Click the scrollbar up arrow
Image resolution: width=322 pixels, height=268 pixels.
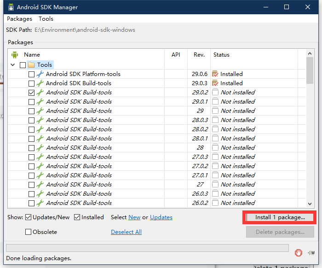pyautogui.click(x=310, y=53)
